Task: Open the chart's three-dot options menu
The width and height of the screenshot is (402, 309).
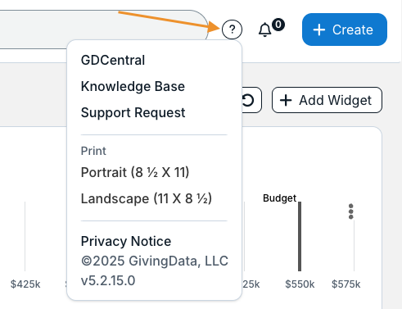Action: (351, 211)
